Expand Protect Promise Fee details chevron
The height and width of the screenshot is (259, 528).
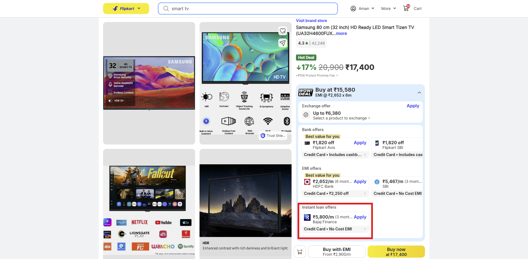click(337, 75)
